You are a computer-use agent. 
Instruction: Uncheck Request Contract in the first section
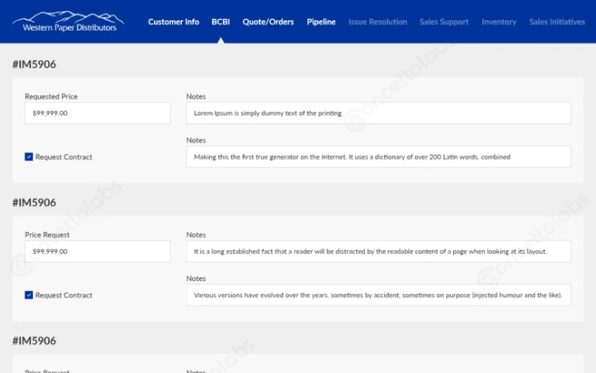tap(28, 157)
